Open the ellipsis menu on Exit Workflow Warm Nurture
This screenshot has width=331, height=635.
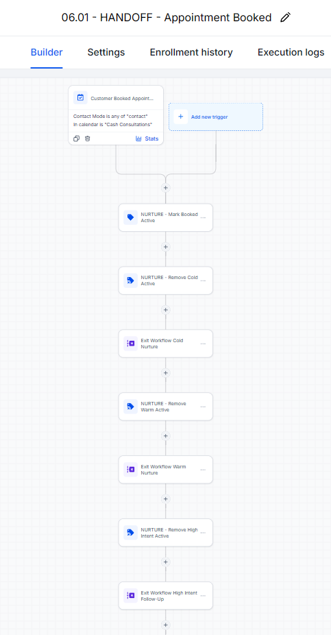coord(203,470)
